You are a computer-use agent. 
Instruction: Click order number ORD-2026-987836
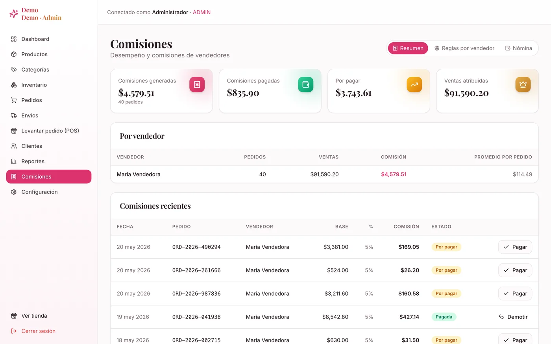(x=196, y=294)
